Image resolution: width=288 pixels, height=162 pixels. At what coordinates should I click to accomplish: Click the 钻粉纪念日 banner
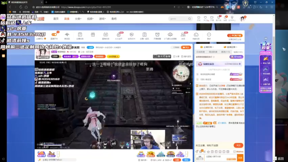(219, 64)
